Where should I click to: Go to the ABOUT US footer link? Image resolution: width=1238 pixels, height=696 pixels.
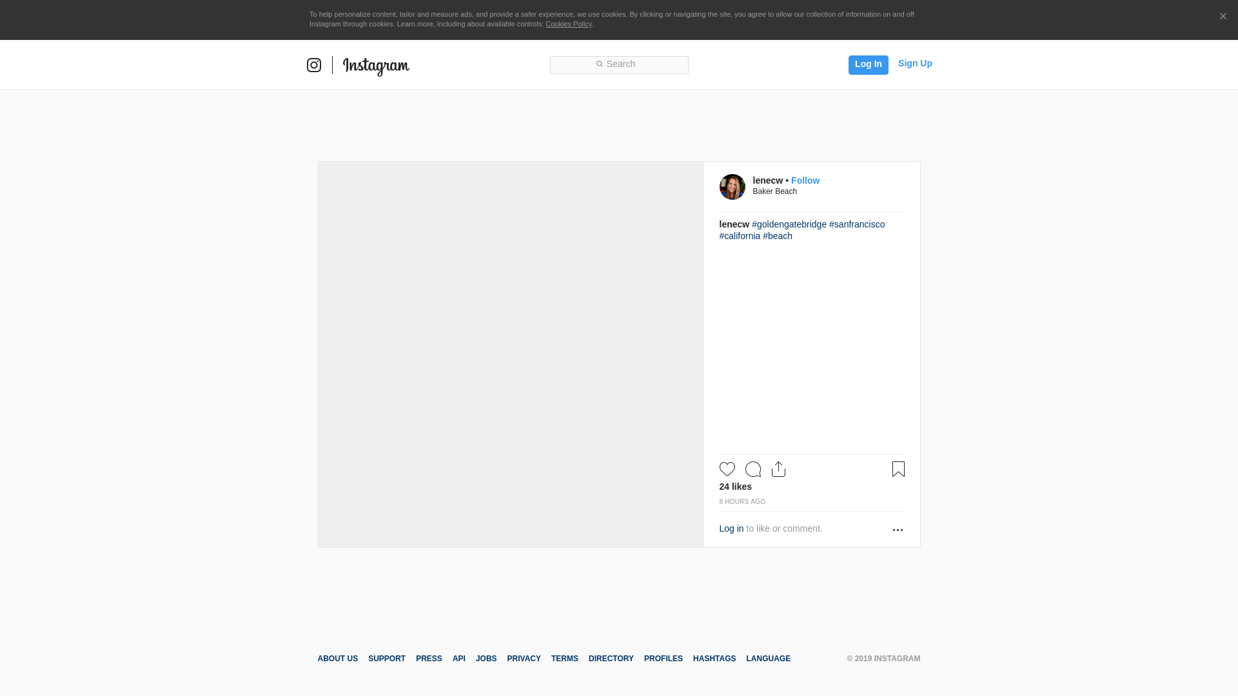coord(337,659)
